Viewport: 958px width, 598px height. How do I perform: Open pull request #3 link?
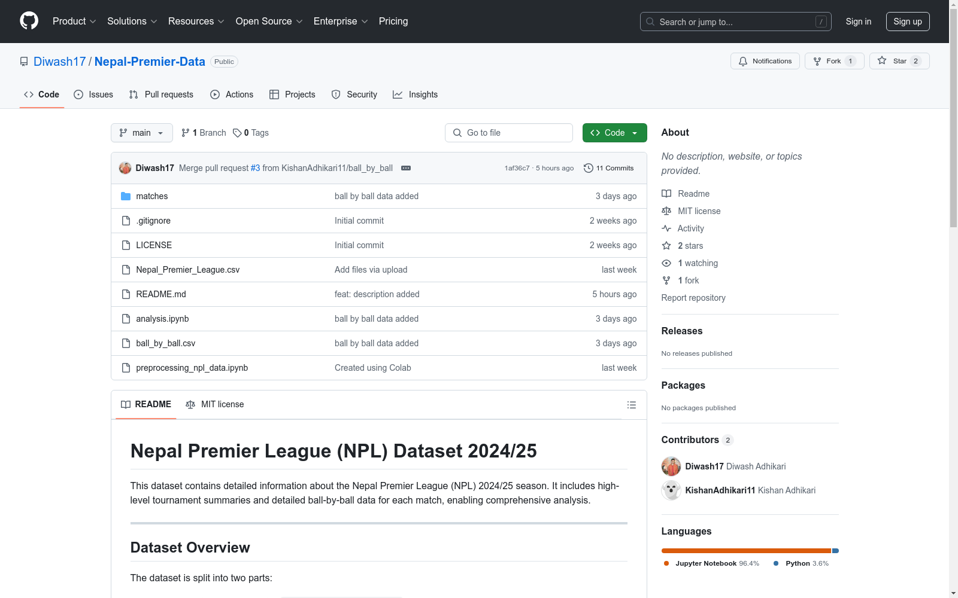click(256, 168)
